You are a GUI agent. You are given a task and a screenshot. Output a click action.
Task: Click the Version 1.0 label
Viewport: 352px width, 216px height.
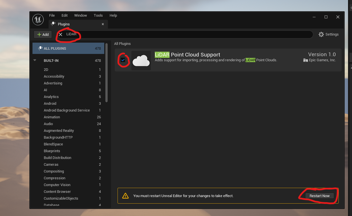click(322, 54)
